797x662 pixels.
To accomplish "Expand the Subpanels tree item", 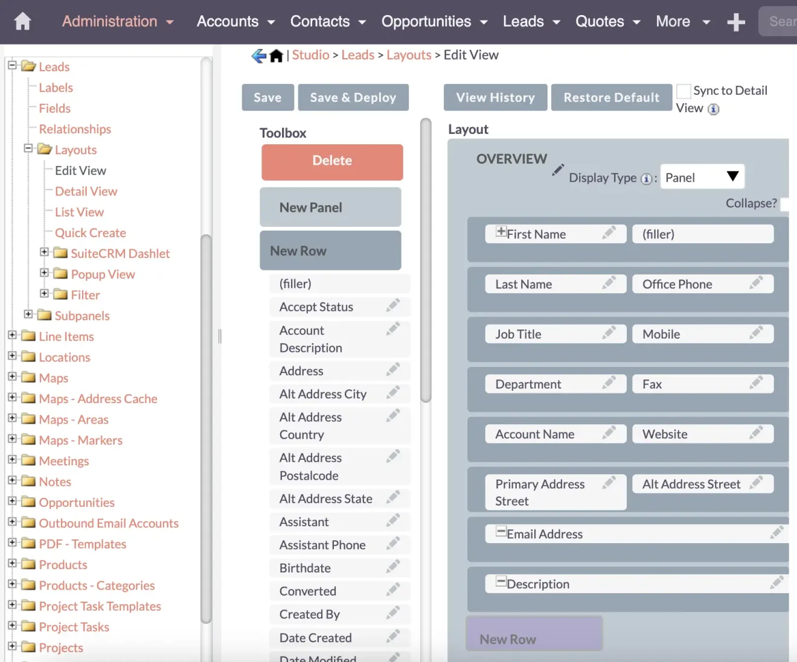I will coord(28,315).
